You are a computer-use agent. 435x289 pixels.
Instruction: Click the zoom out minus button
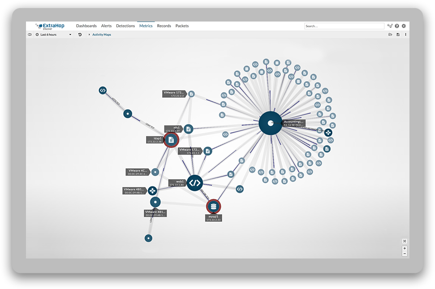click(405, 254)
